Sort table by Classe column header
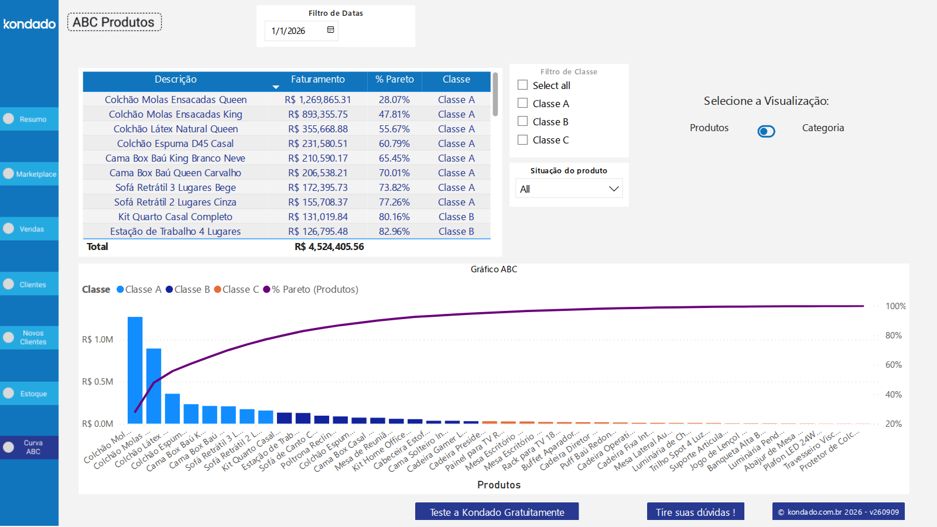This screenshot has height=527, width=937. pyautogui.click(x=456, y=80)
